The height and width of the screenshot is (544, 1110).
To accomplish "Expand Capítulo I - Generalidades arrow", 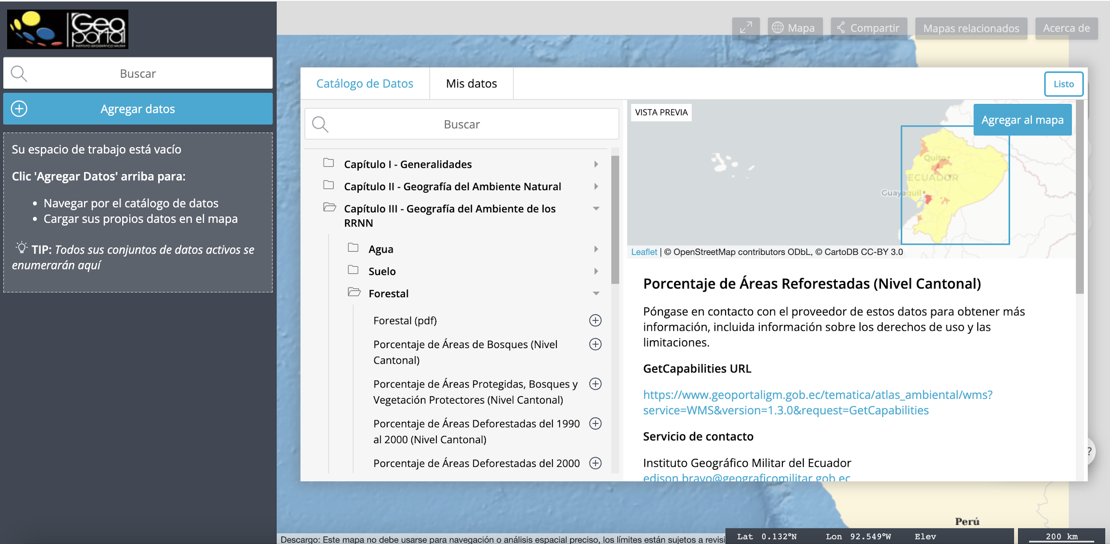I will (596, 164).
